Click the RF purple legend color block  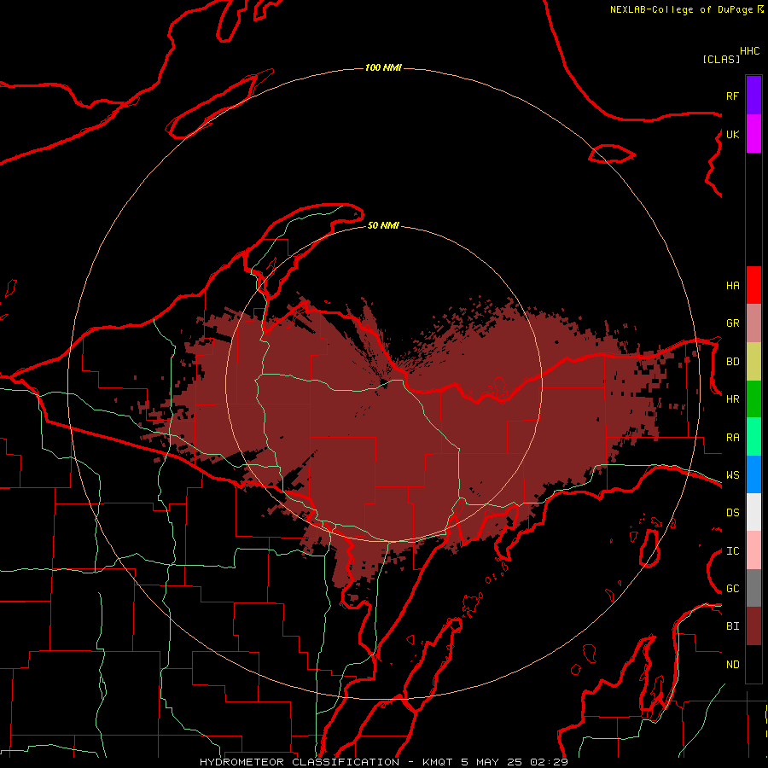point(753,96)
